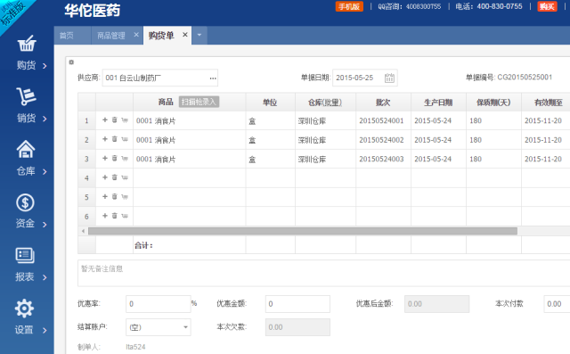This screenshot has height=354, width=570.
Task: Click row 2 warehouse cell 深圳仓库
Action: tap(325, 140)
